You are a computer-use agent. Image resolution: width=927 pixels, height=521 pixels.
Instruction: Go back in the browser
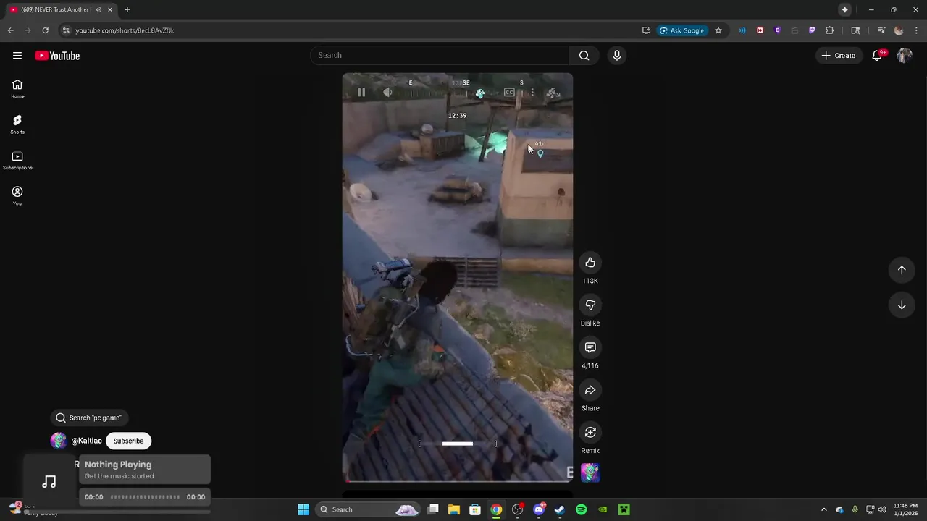pyautogui.click(x=10, y=30)
